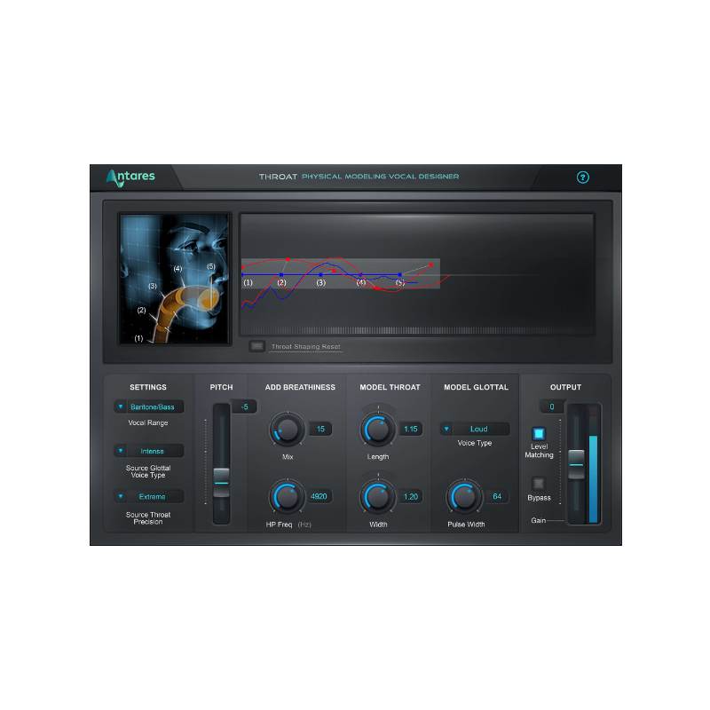Click the MODEL THROAT heading

(x=390, y=387)
